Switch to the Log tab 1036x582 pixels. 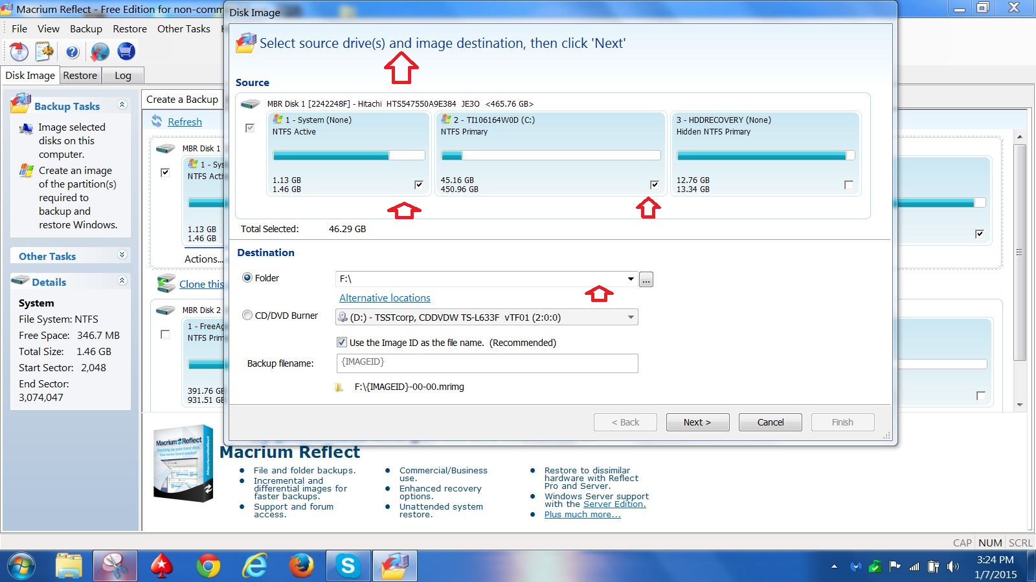[123, 75]
